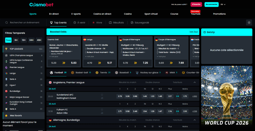Click the Betslip ticket icon
The image size is (255, 131).
point(205,32)
